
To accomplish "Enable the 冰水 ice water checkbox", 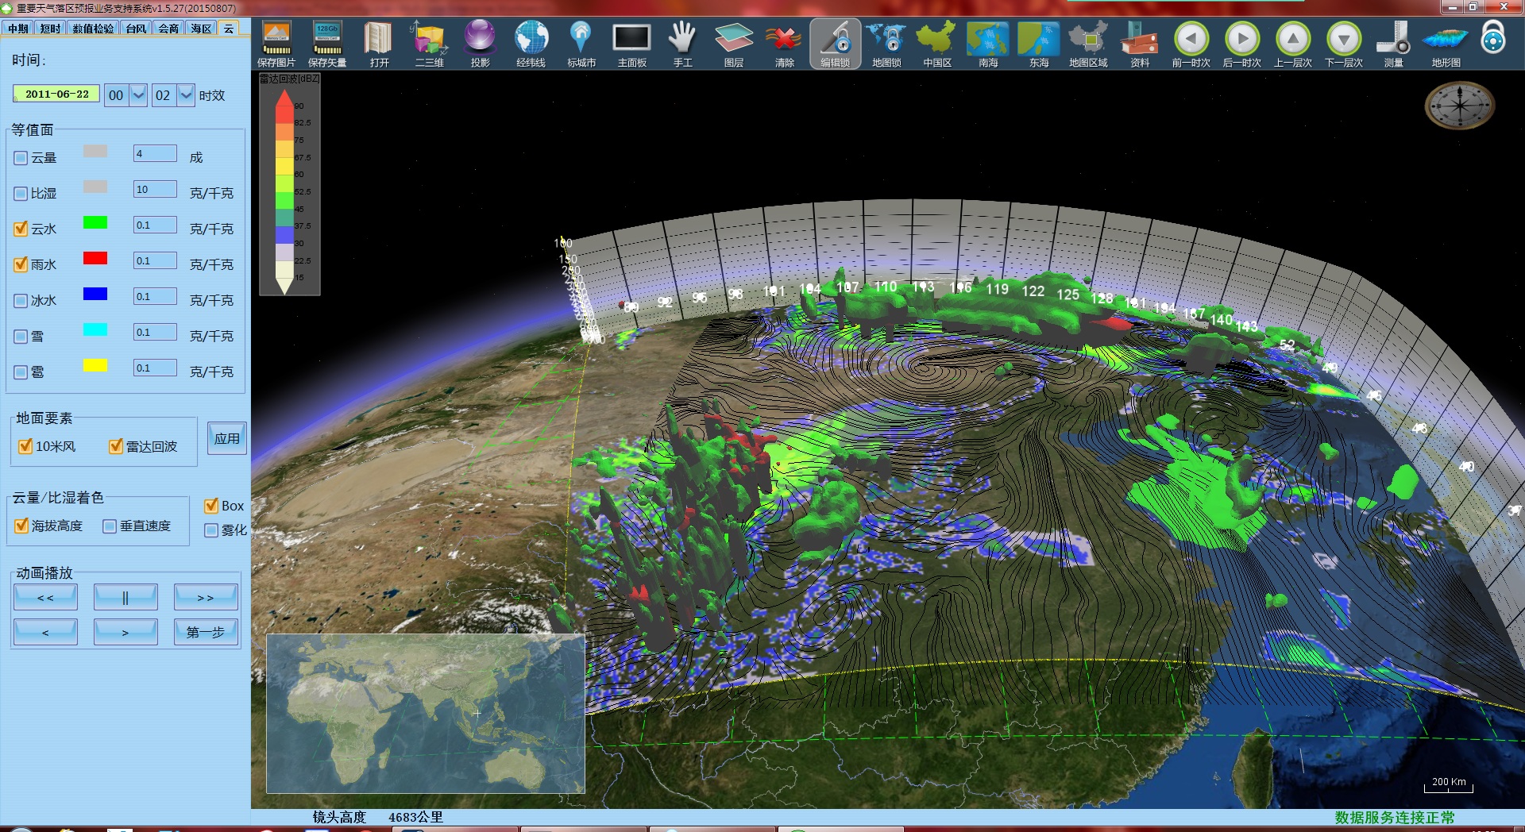I will 21,301.
